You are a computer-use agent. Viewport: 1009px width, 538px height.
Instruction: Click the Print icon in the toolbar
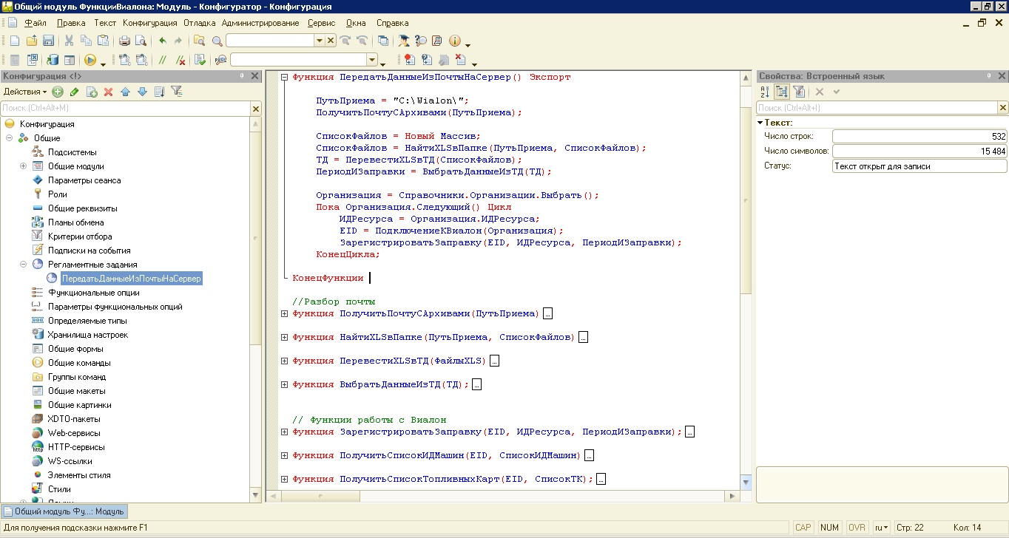[x=124, y=41]
